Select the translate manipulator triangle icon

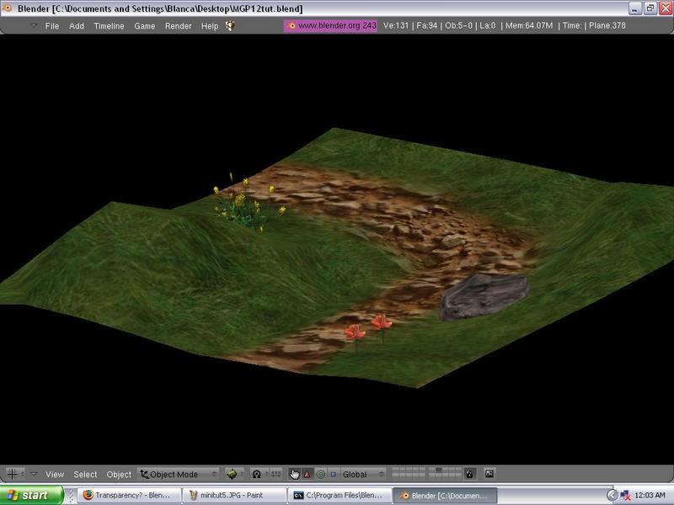coord(307,474)
